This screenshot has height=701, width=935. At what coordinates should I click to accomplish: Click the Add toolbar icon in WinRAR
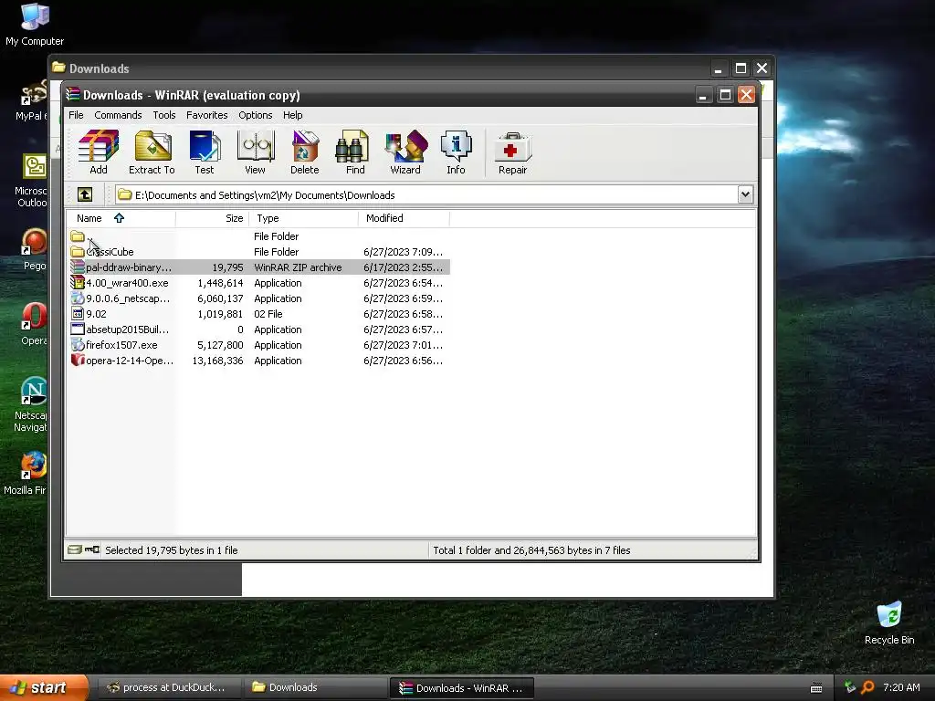99,152
